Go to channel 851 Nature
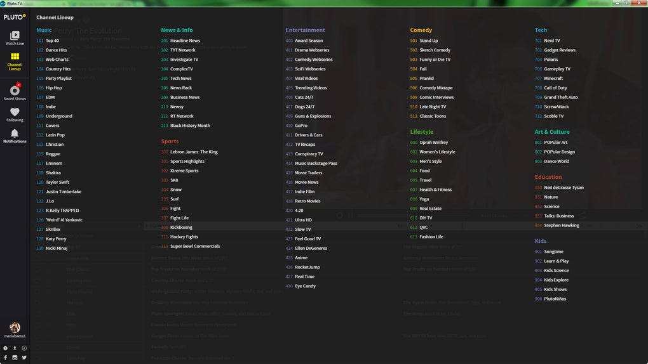This screenshot has height=364, width=648. 551,197
